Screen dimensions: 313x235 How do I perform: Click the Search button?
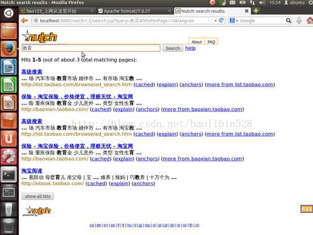click(173, 48)
